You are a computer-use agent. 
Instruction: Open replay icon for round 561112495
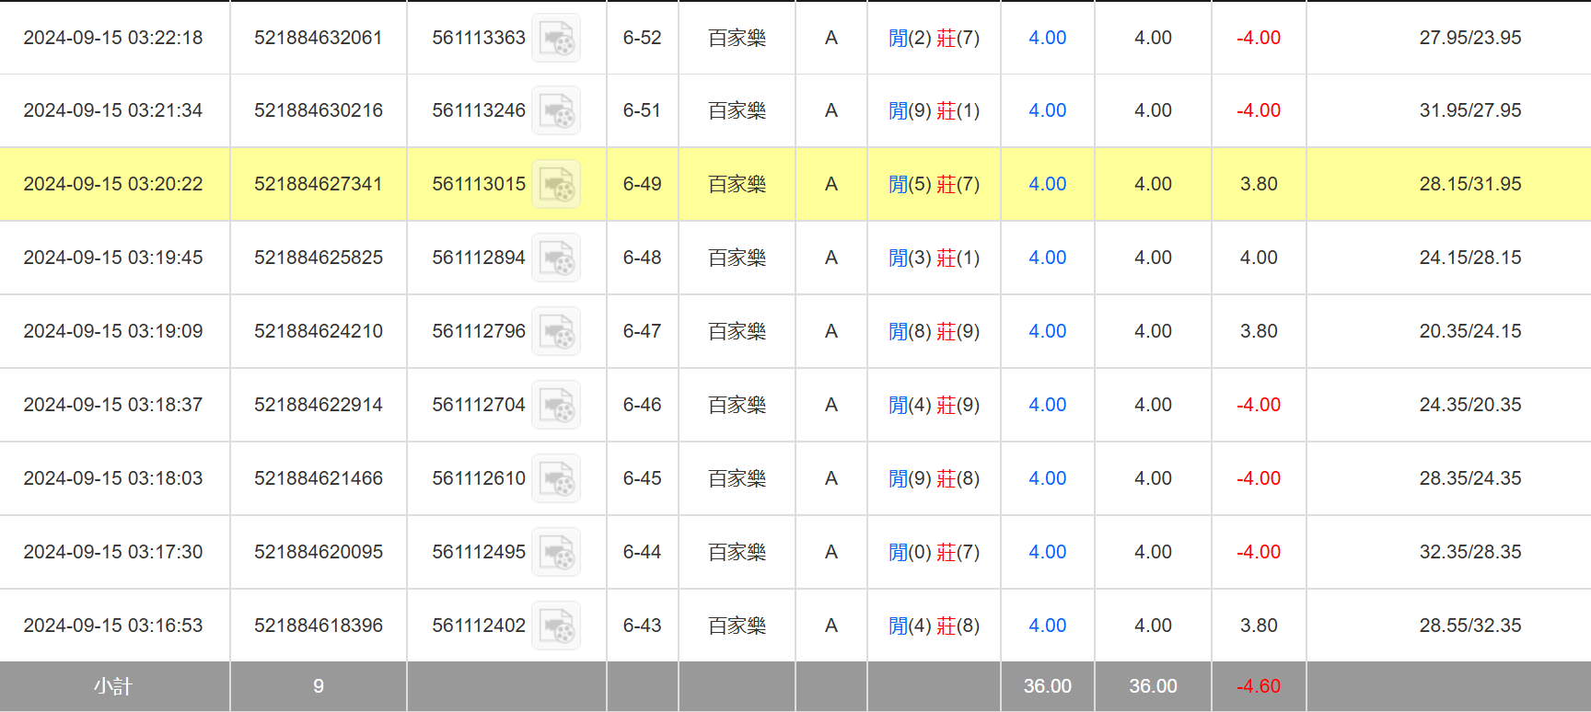[556, 553]
